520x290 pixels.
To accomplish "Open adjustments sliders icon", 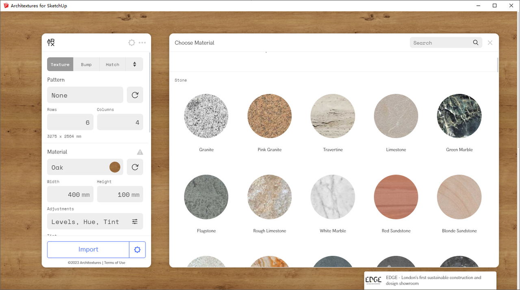I will (x=135, y=222).
